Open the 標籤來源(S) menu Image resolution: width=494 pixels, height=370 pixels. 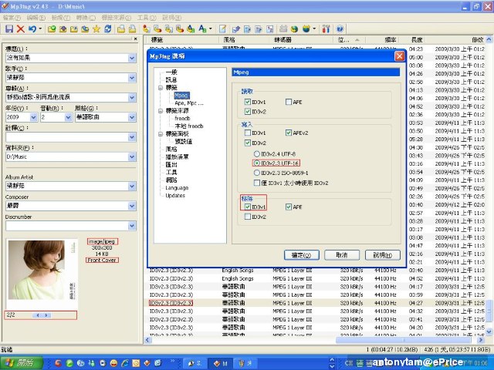[x=117, y=18]
